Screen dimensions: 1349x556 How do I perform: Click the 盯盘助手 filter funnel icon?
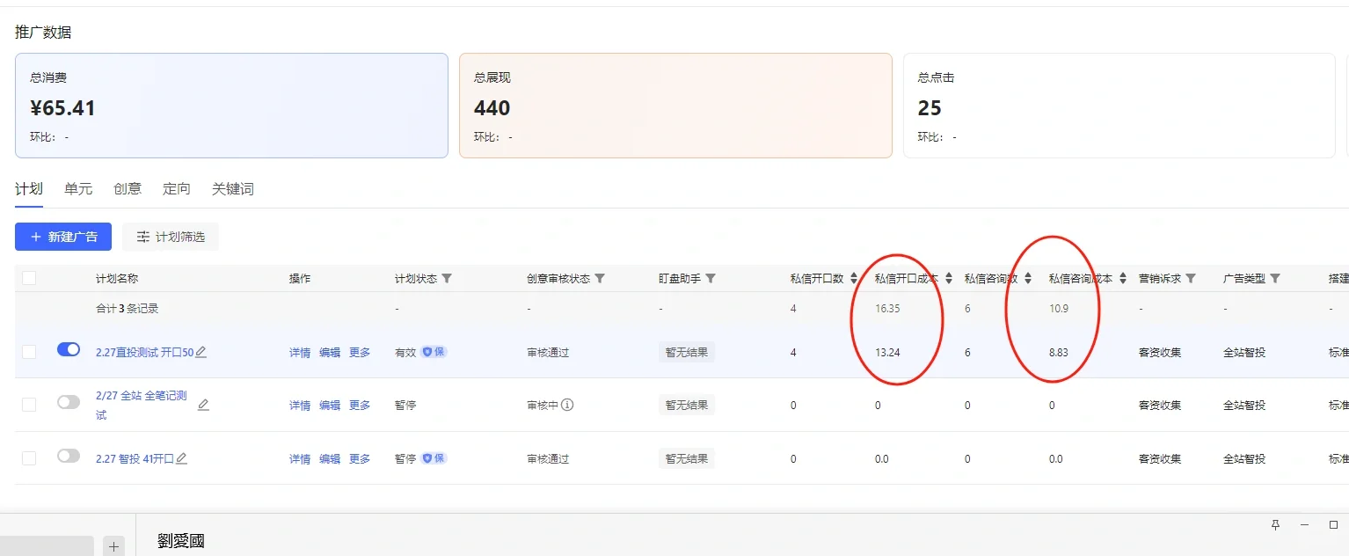711,279
